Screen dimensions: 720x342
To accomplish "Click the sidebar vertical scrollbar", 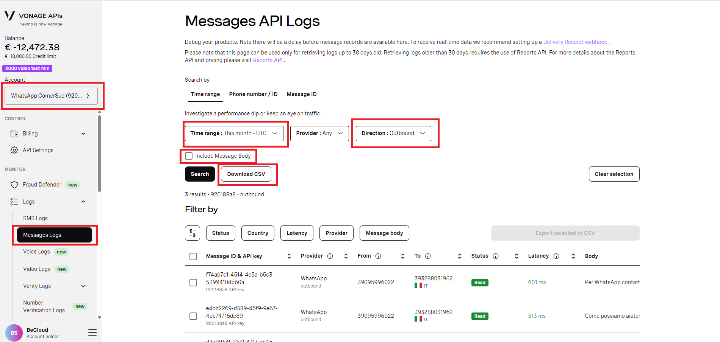I will click(x=99, y=153).
